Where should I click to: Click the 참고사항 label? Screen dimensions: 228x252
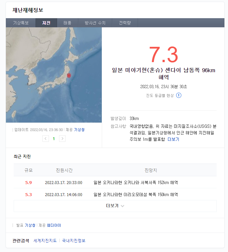pos(118,126)
